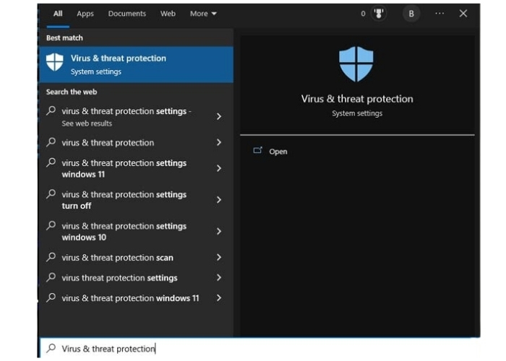Click search icon beside 'See web results' suggestion
506x361 pixels.
point(51,110)
